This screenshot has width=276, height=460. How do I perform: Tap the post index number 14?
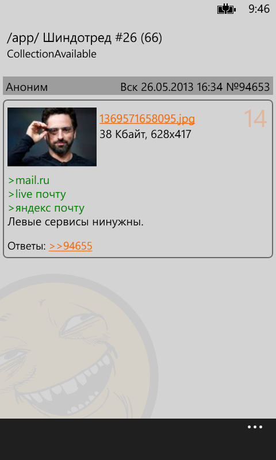[255, 119]
